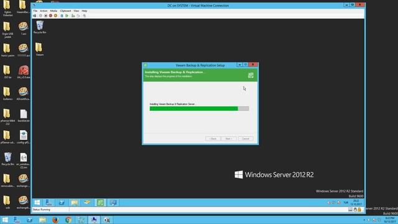Select the ISO lar folder on host desktop
398x224 pixels.
(7, 72)
